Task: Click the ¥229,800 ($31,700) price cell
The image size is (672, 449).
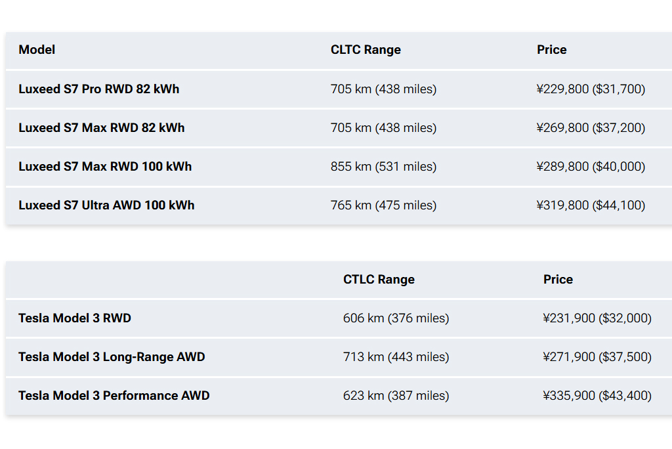Action: coord(591,89)
